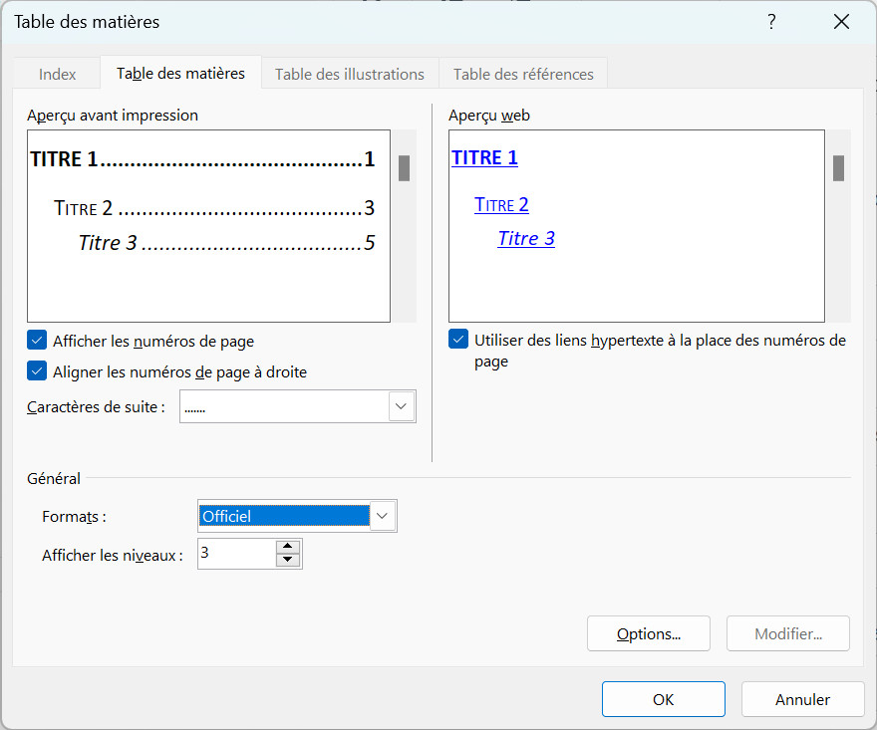Expand the Caractères de suite dropdown
This screenshot has width=877, height=730.
tap(401, 406)
